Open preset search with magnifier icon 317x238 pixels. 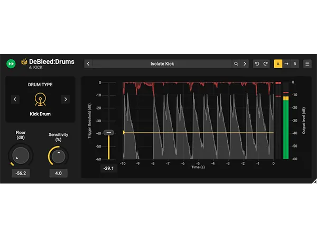[236, 64]
